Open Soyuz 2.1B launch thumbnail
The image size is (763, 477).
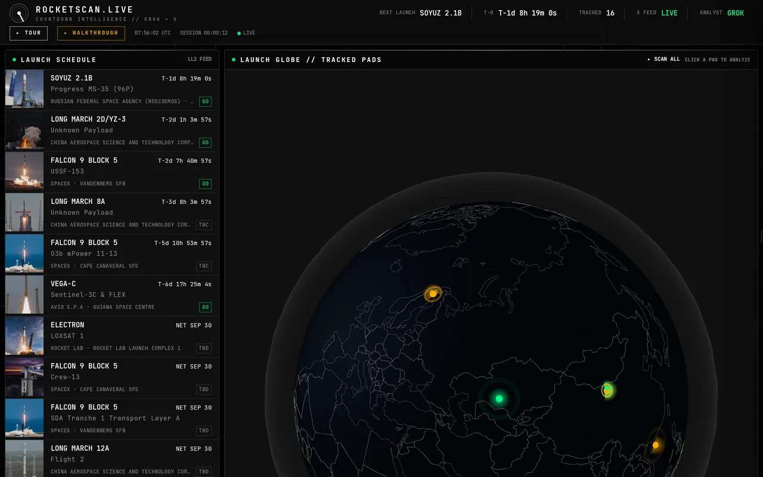pyautogui.click(x=24, y=89)
